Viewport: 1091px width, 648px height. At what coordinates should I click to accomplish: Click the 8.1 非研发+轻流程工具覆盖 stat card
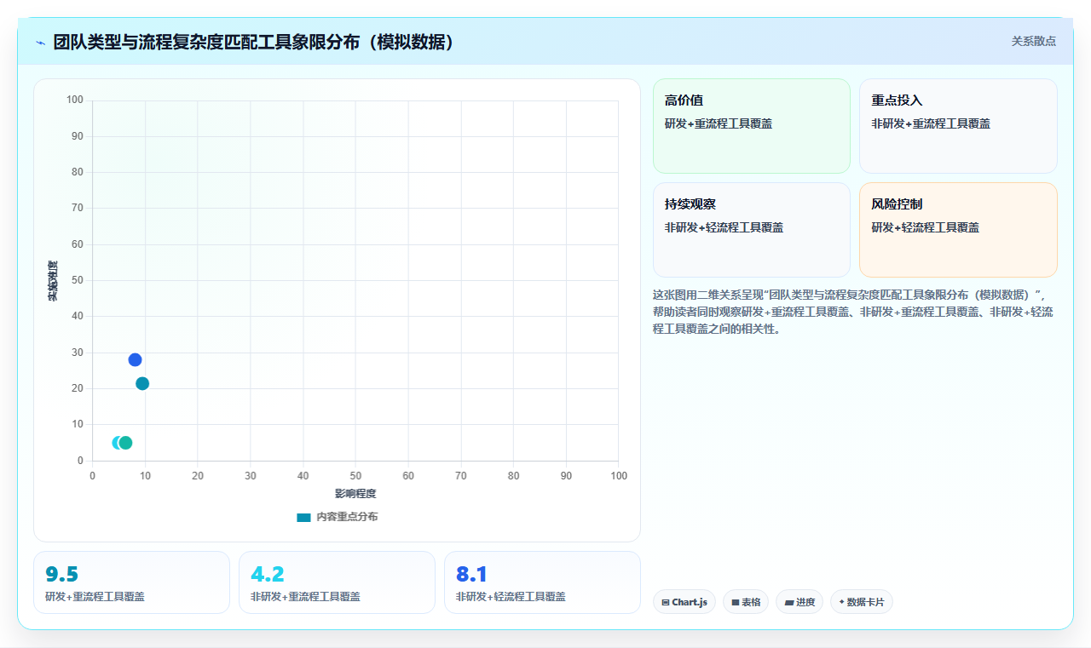pos(542,582)
